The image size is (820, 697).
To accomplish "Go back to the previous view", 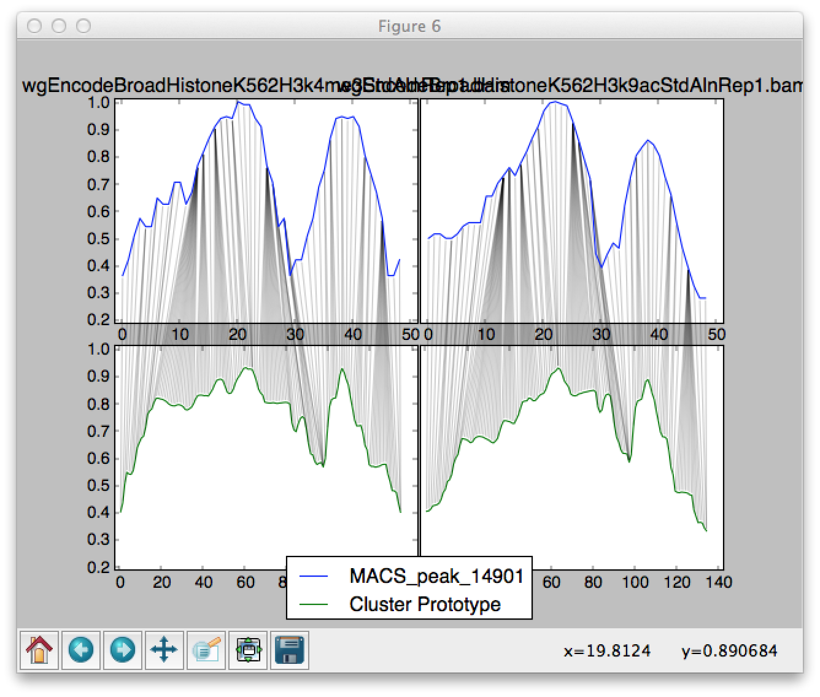I will pos(81,650).
